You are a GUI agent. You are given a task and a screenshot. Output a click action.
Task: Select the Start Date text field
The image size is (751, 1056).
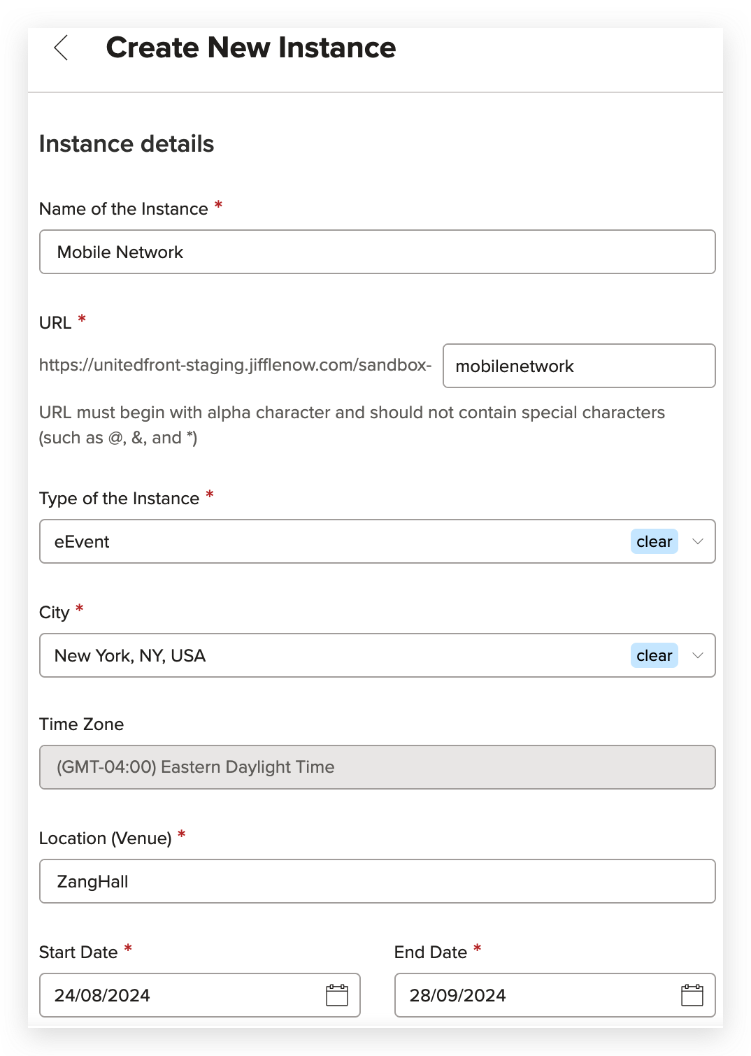point(175,994)
